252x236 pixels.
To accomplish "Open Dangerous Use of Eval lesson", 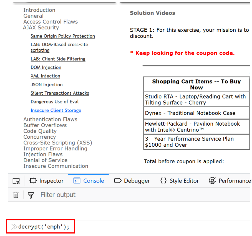I will [55, 102].
